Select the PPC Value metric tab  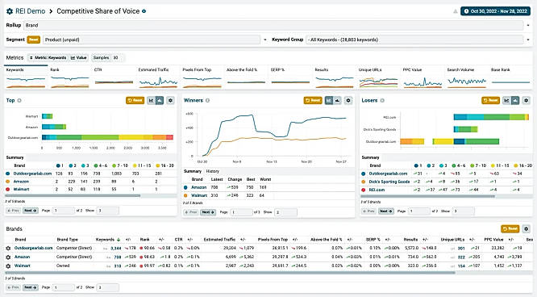point(423,77)
